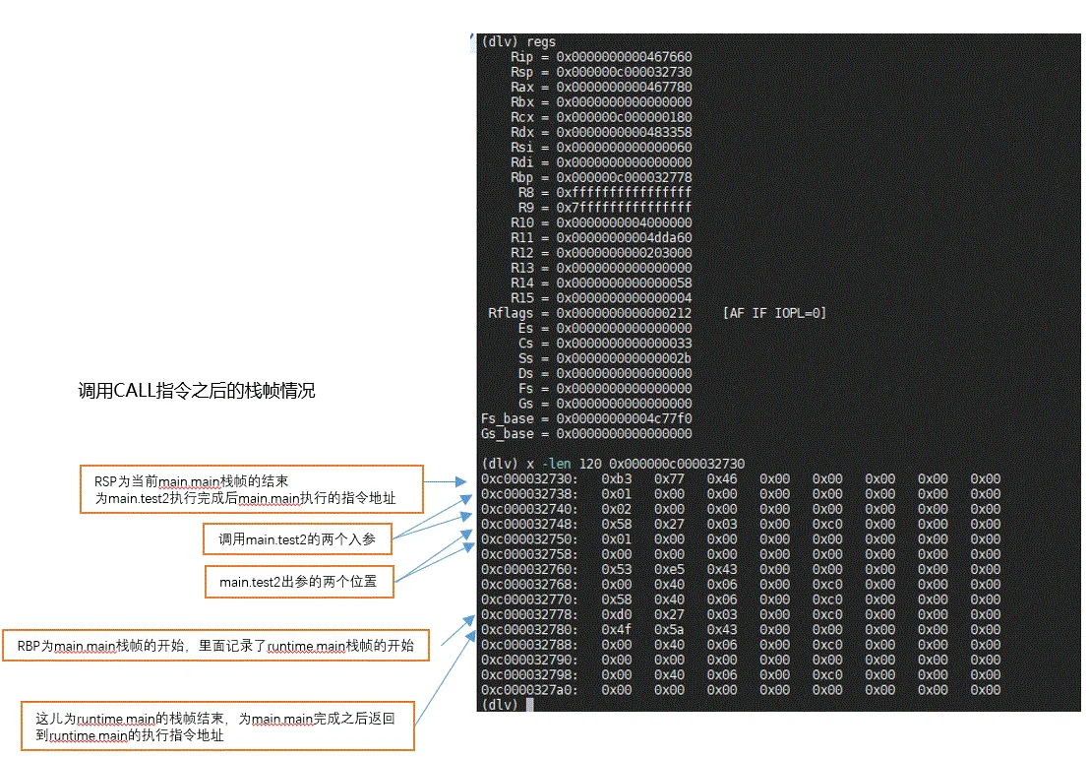Select the Rip register value 0x0000000000467660
The width and height of the screenshot is (1089, 758).
click(x=624, y=57)
